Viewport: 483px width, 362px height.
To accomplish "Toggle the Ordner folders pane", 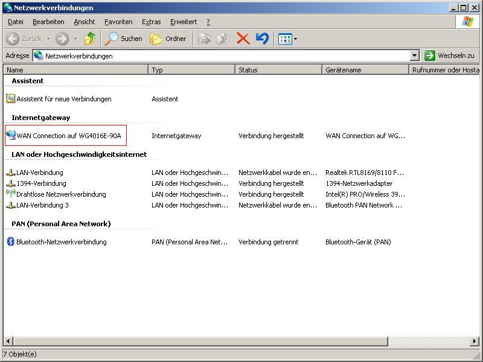I will click(168, 39).
